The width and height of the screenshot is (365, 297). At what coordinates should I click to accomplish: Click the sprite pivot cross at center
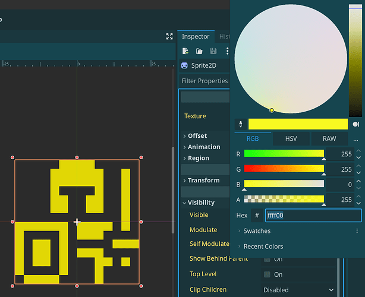(77, 222)
